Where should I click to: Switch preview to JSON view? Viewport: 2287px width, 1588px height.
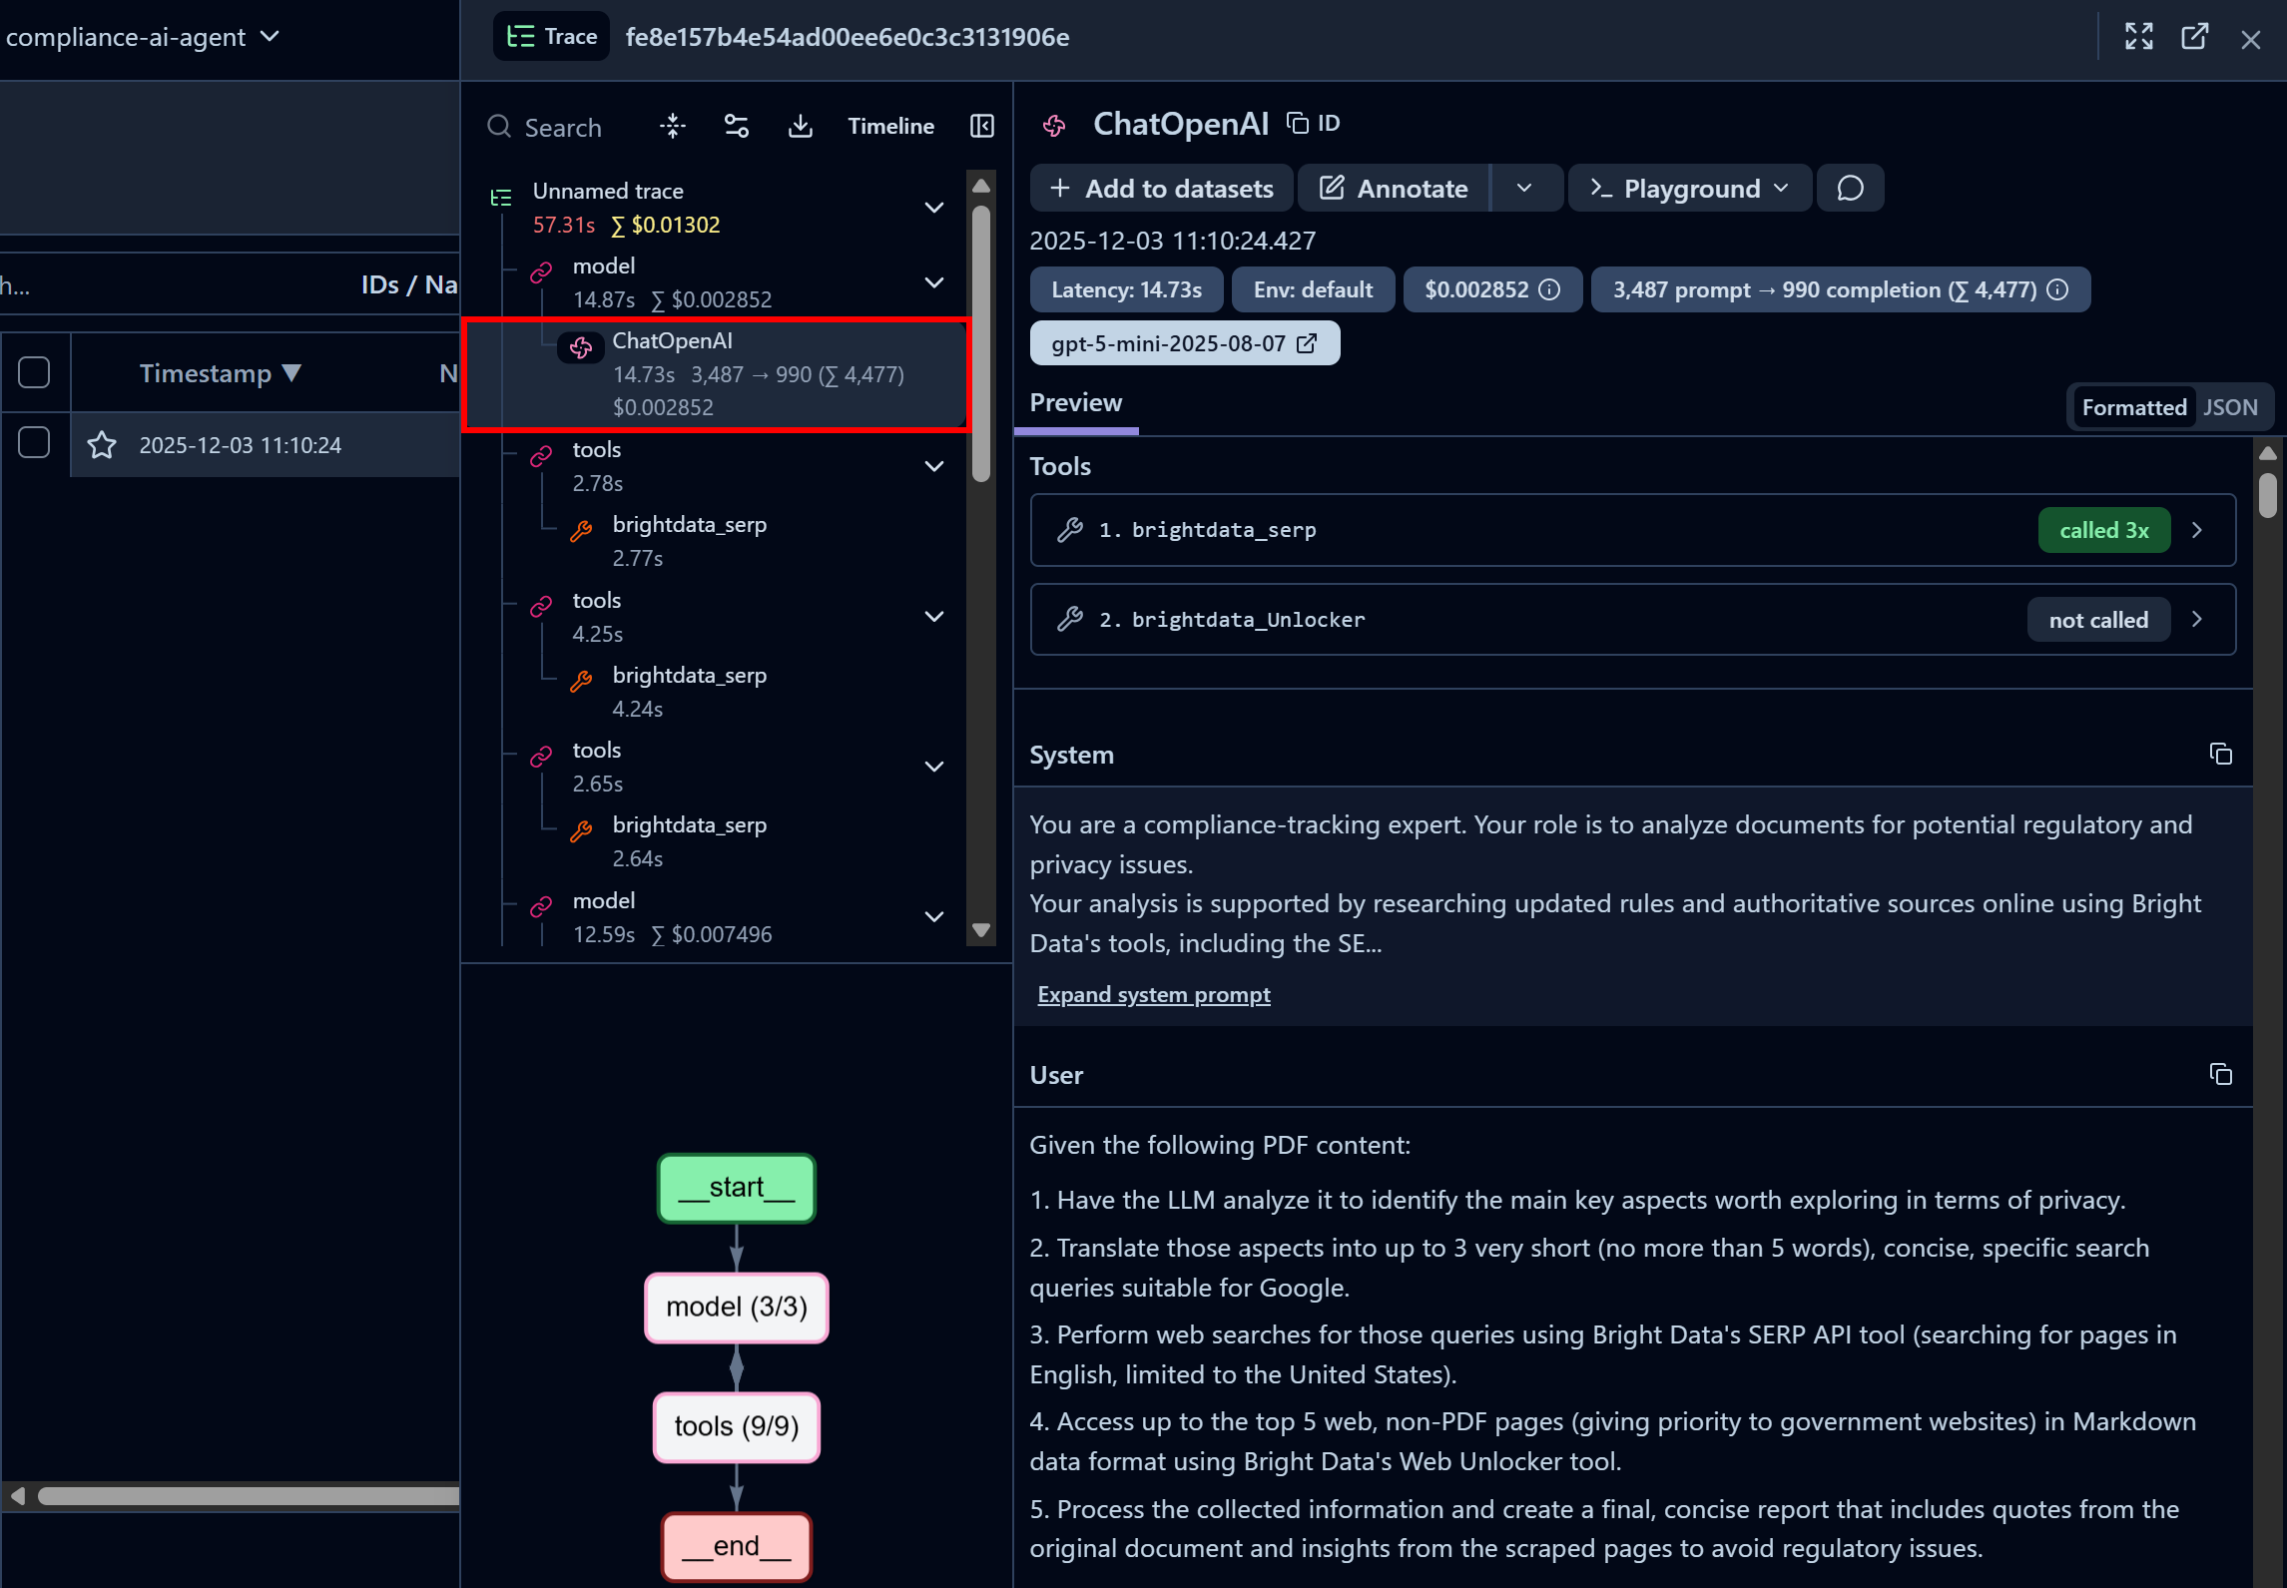2232,406
